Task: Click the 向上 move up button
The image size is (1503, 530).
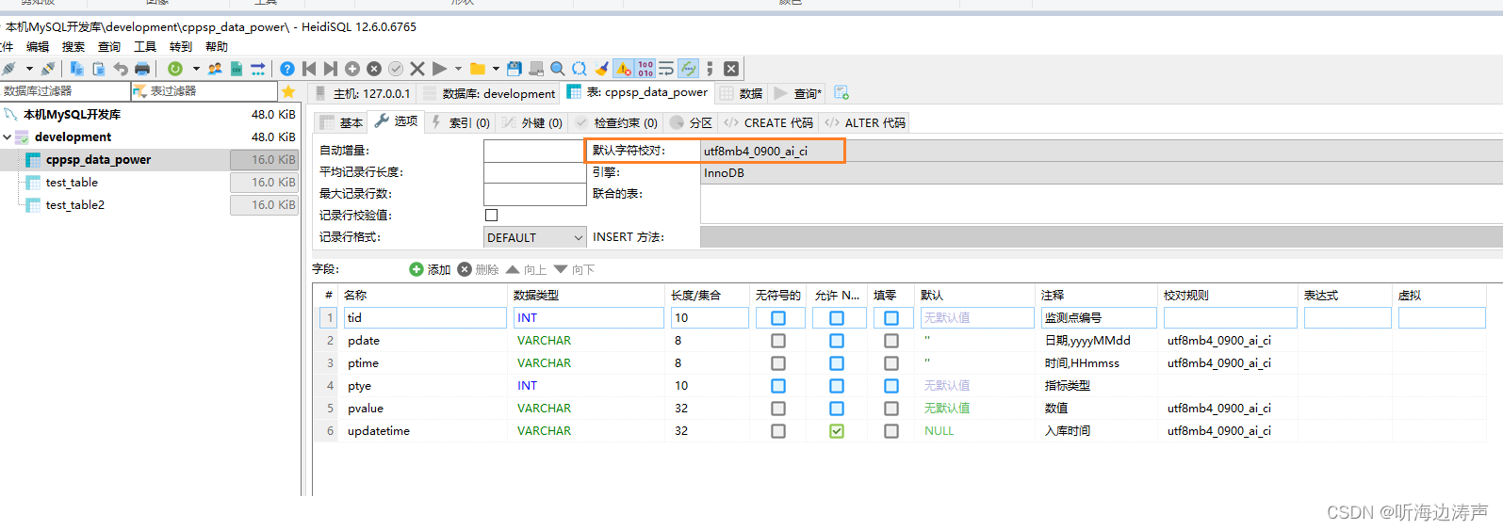Action: (527, 269)
